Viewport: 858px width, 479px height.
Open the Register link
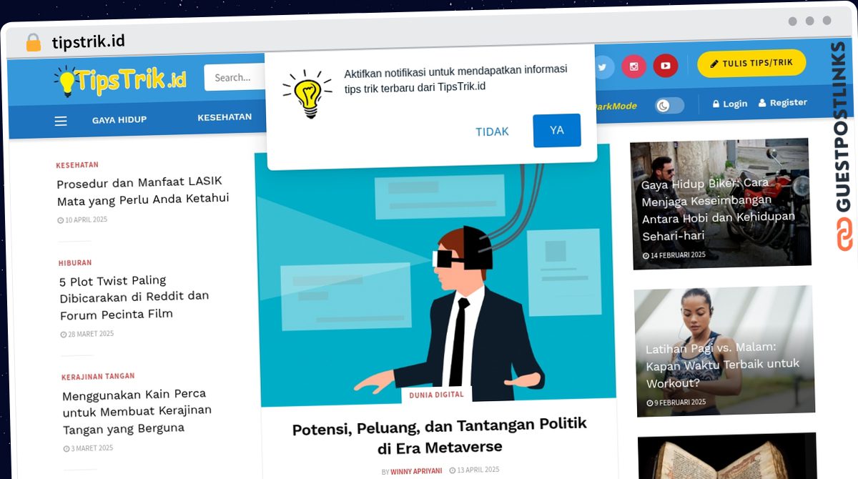(x=783, y=103)
